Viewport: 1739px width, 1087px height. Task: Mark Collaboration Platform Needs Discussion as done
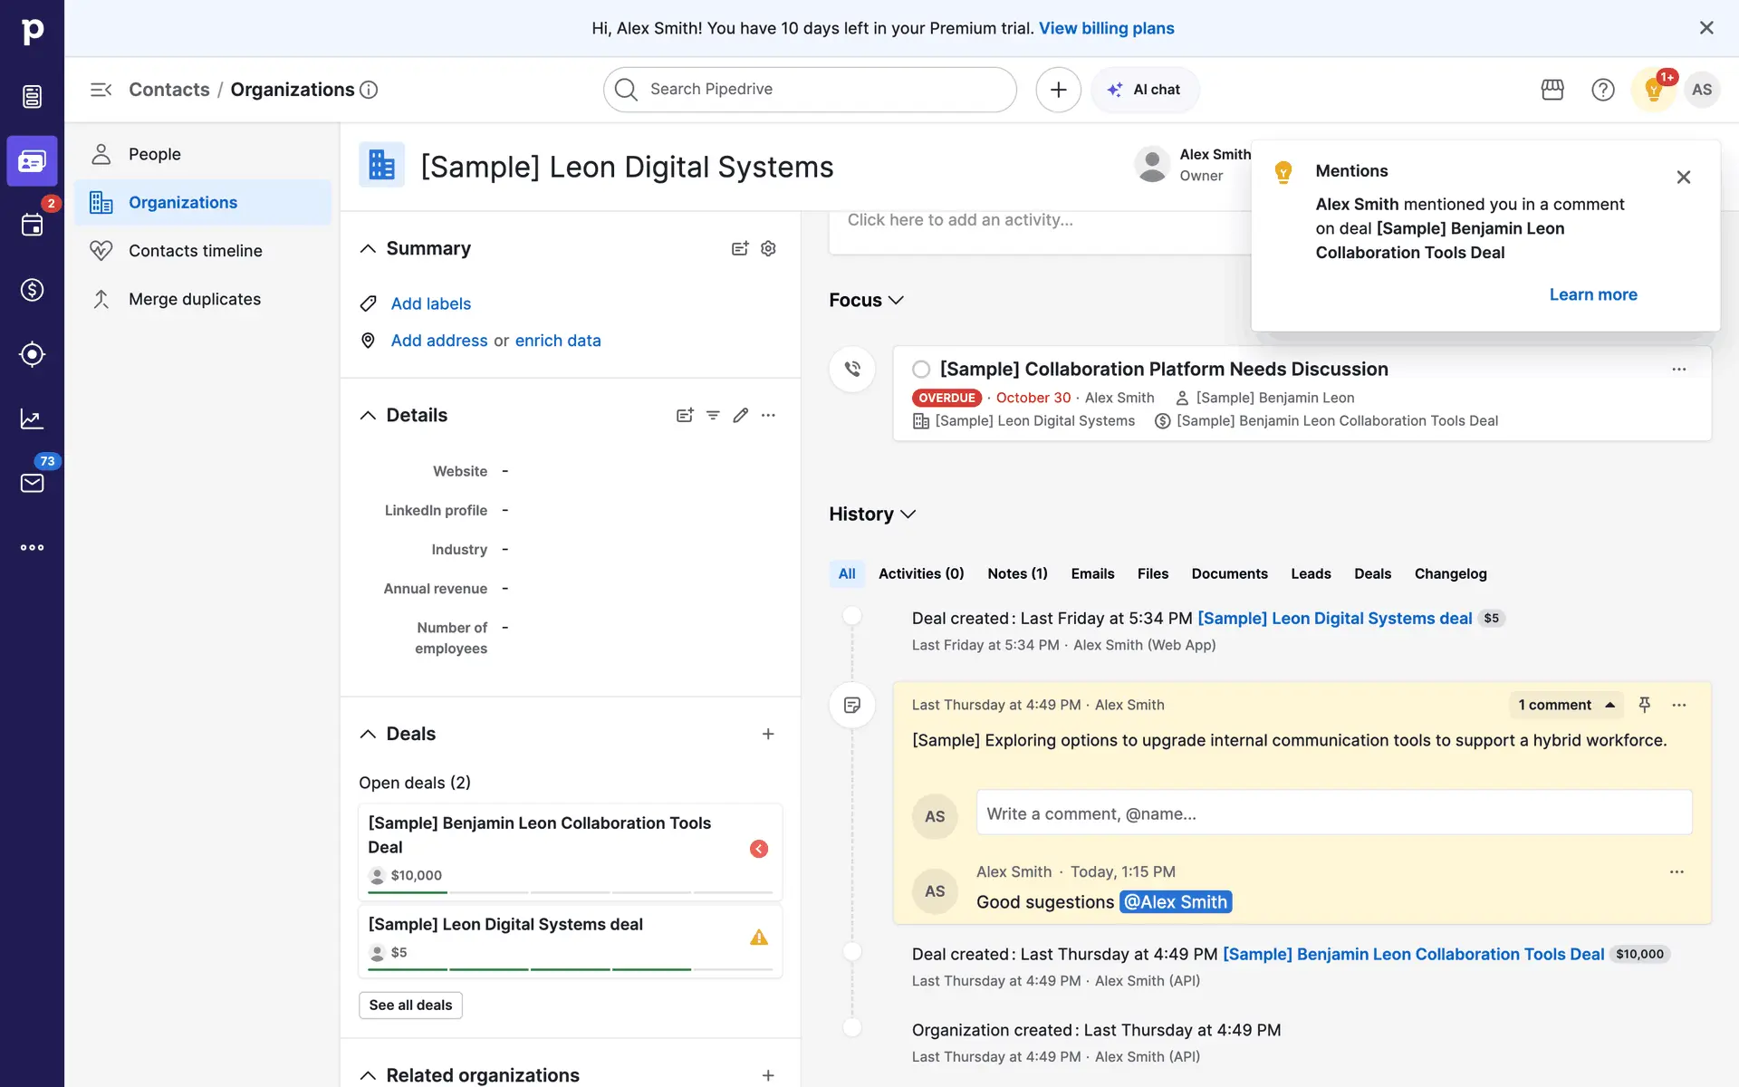(921, 369)
